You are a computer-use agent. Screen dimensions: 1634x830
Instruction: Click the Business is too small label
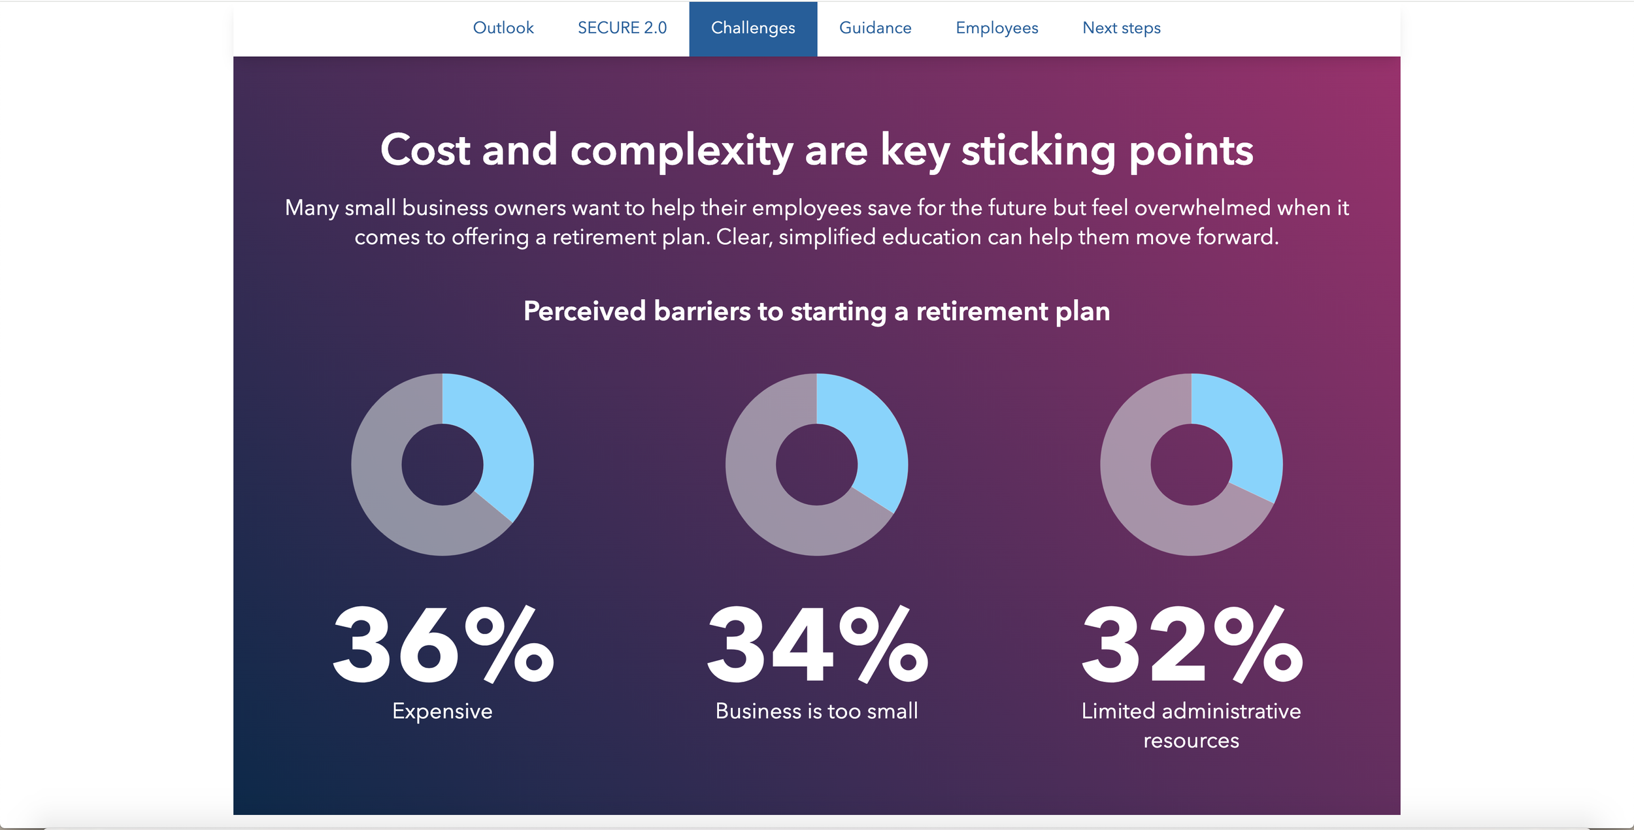point(817,710)
